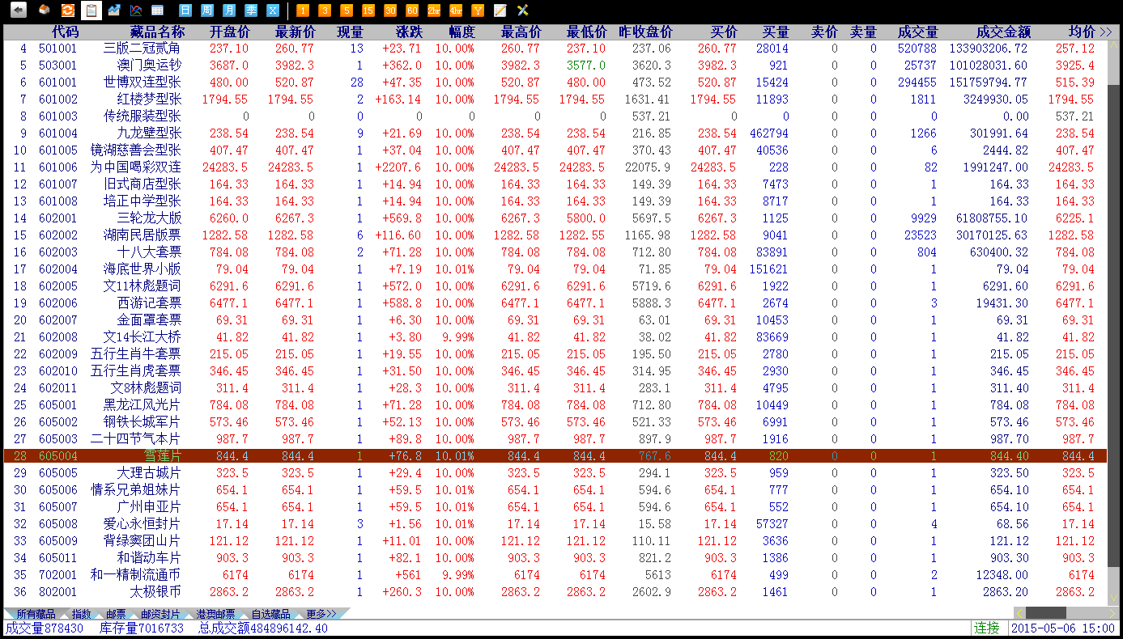Click the back arrow toolbar icon

18,11
